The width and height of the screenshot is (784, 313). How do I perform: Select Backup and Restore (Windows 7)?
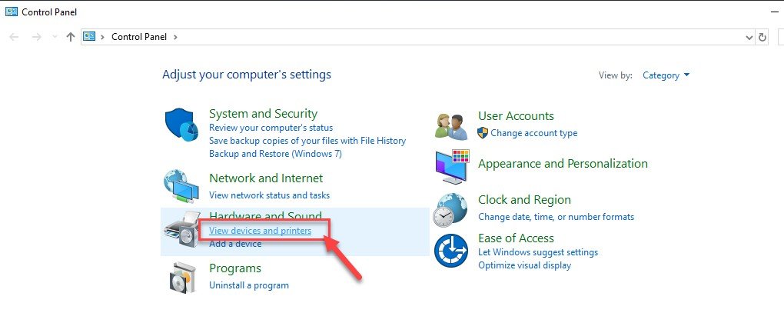[275, 154]
